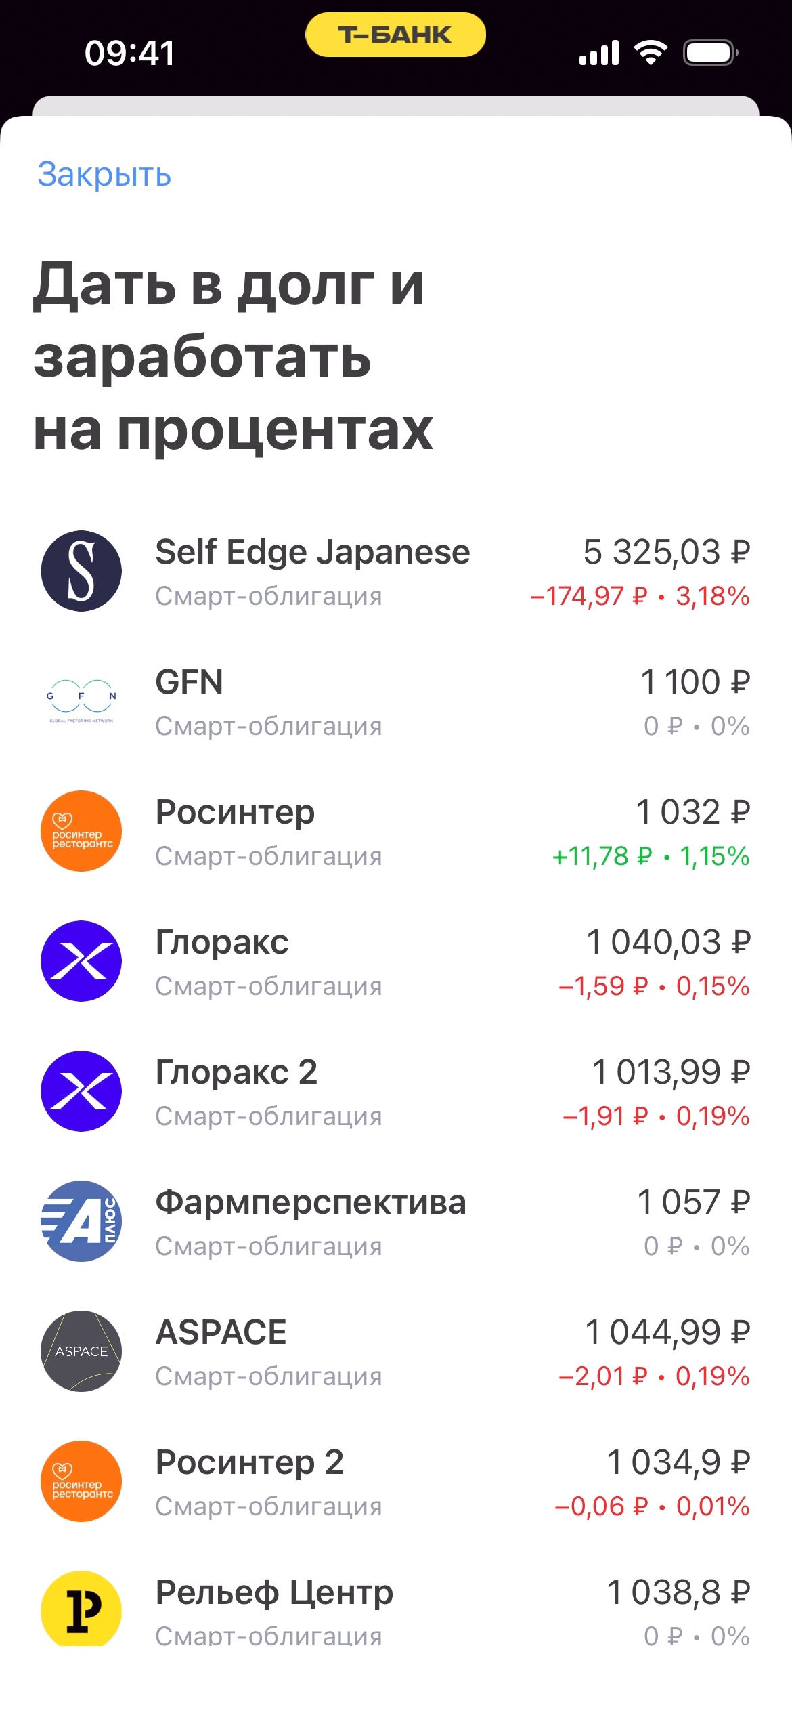Tap the Фармперспектива A-плюс logo icon
This screenshot has height=1715, width=792.
pos(81,1221)
